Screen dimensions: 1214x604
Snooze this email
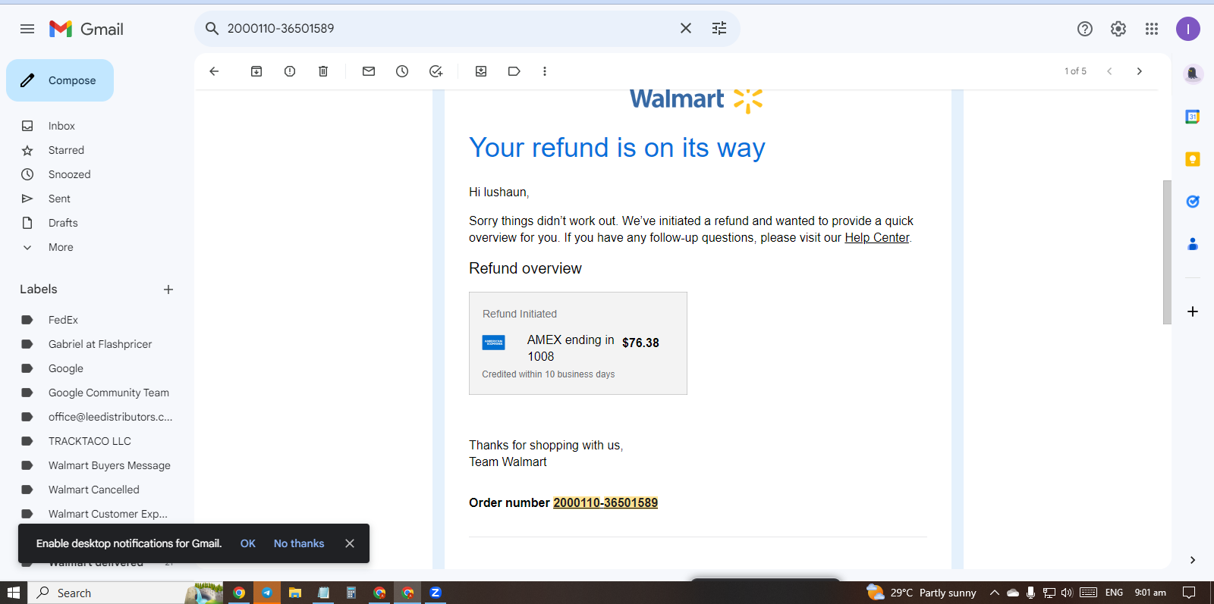click(x=402, y=71)
